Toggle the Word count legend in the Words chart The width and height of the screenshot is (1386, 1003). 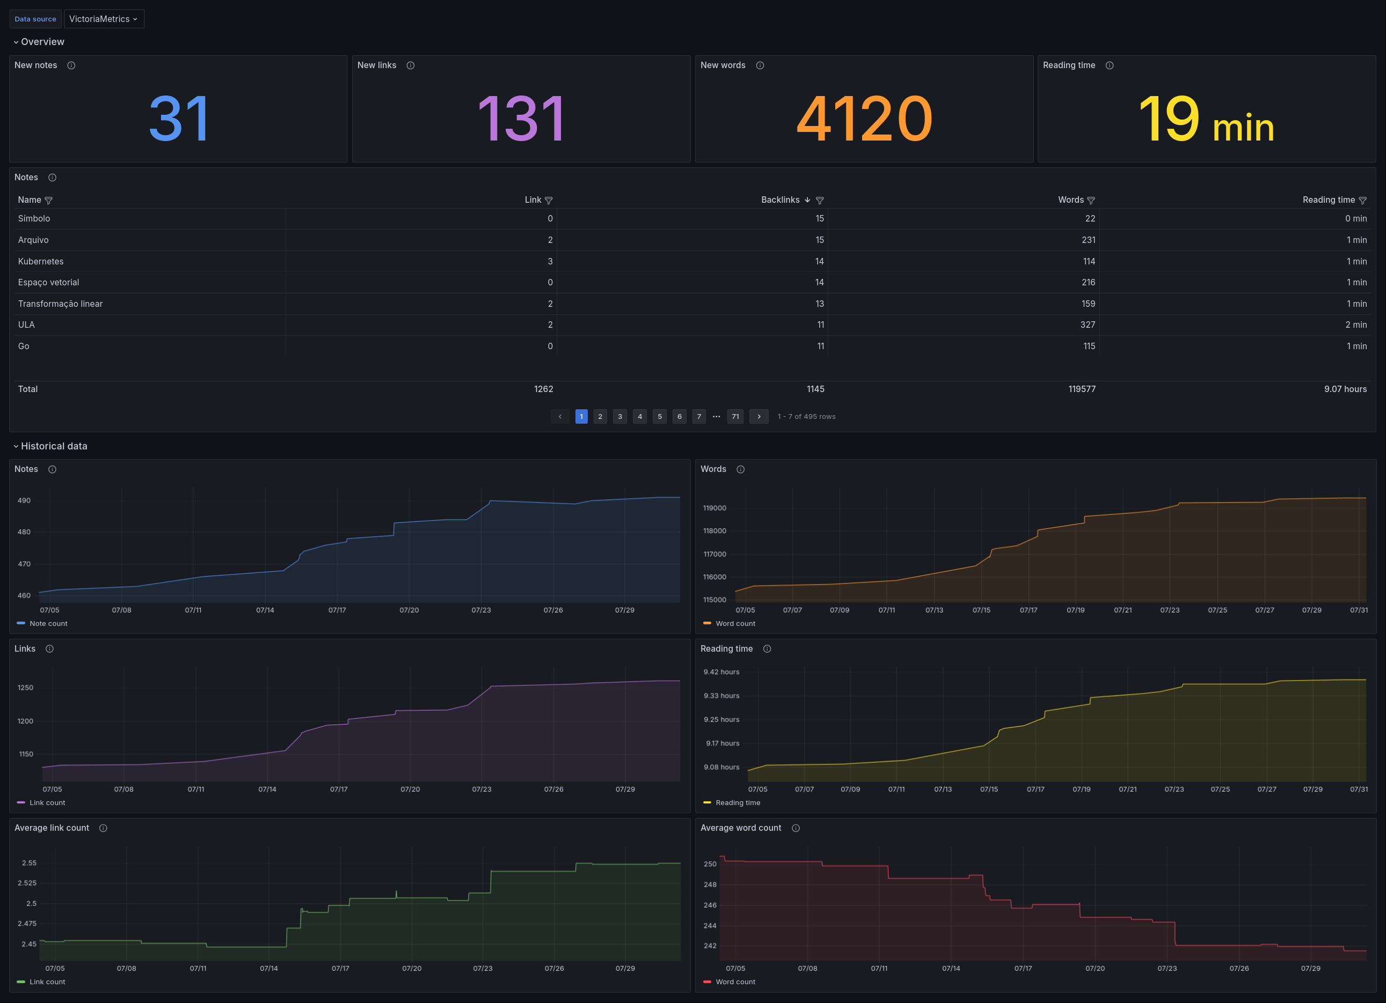(735, 623)
